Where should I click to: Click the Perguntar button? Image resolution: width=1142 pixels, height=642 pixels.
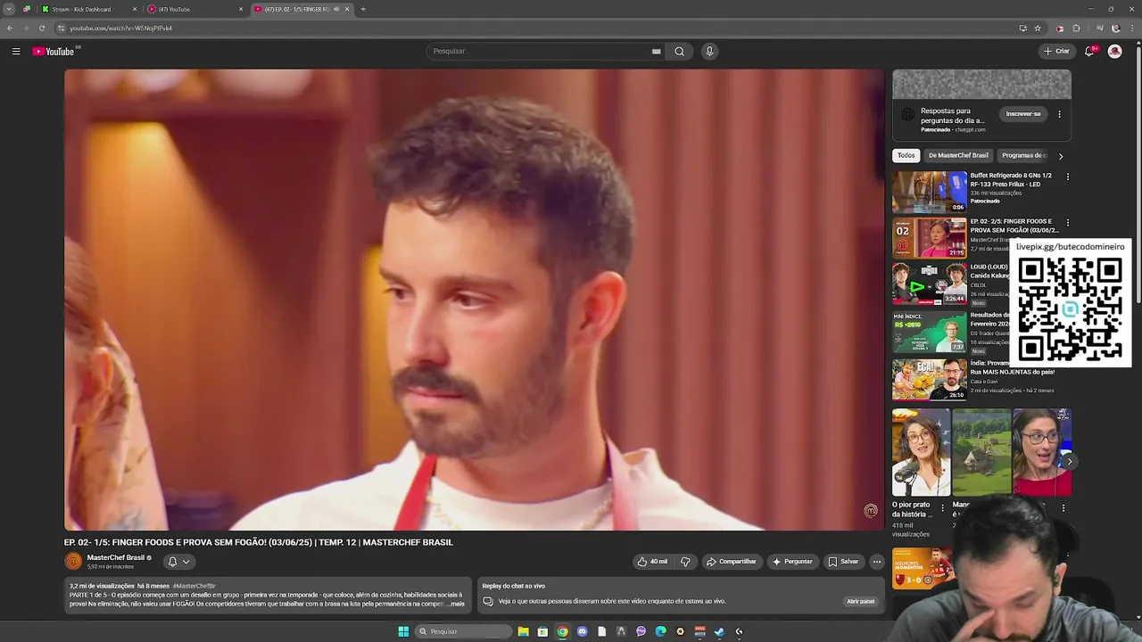pos(792,562)
